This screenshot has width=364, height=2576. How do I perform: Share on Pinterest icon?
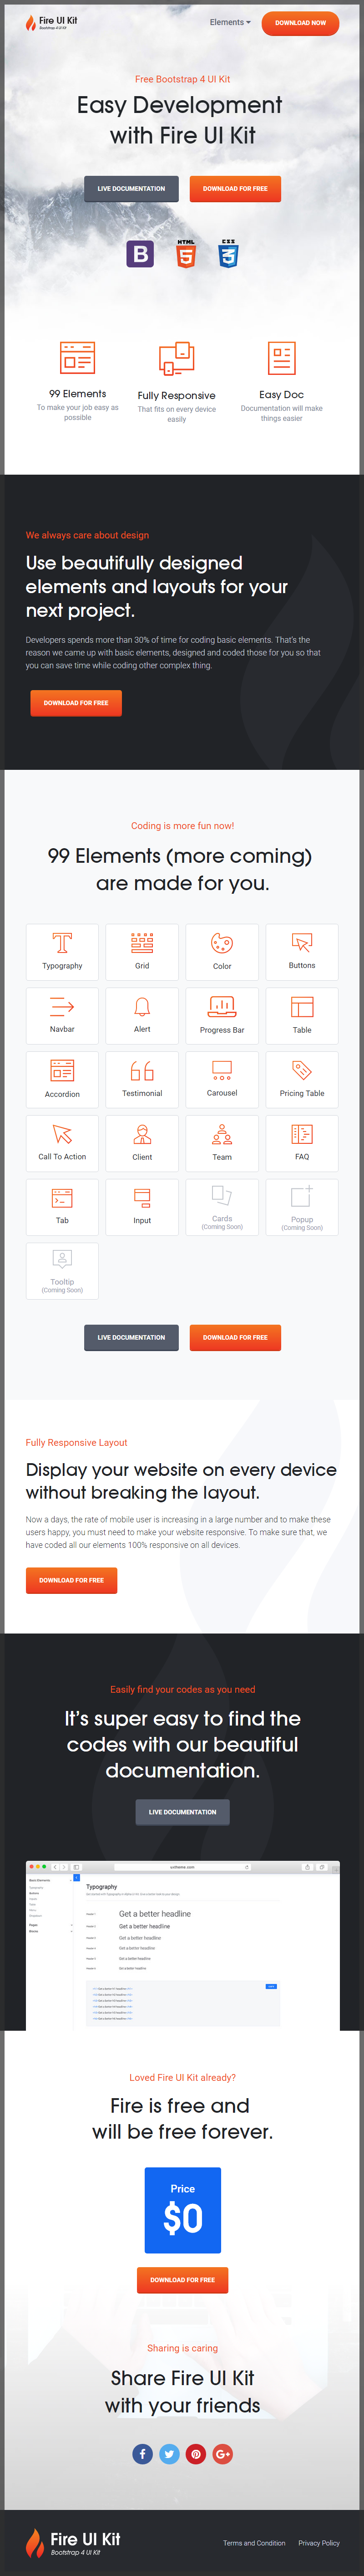click(196, 2454)
